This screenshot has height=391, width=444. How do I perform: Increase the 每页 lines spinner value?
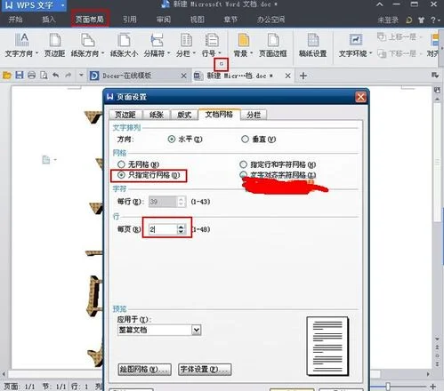181,227
